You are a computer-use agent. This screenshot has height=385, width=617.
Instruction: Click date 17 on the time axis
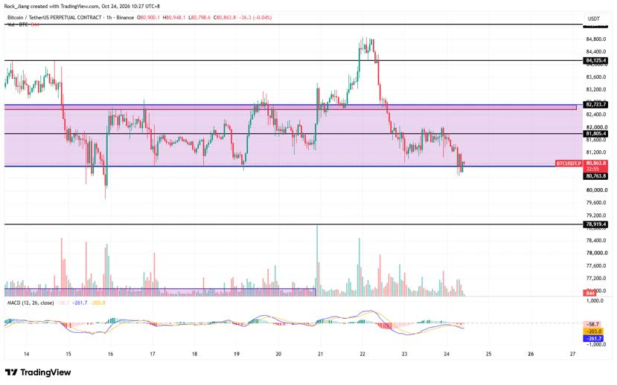[x=153, y=354]
